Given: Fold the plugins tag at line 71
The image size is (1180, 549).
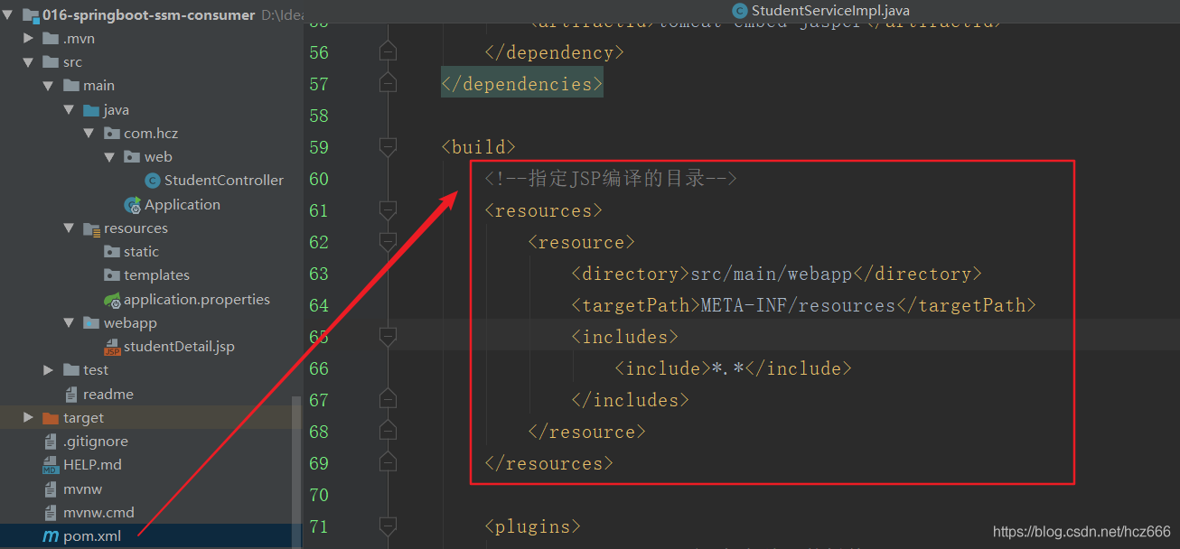Looking at the screenshot, I should click(x=388, y=526).
